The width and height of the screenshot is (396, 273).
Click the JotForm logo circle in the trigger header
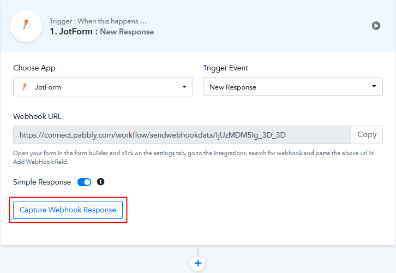pos(26,26)
